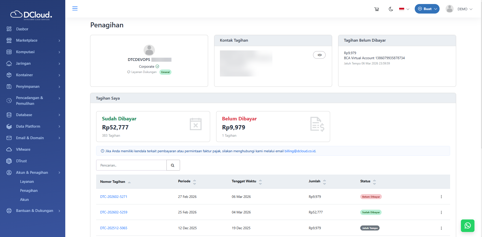Click the search magnifier button
The image size is (482, 237).
tap(173, 165)
